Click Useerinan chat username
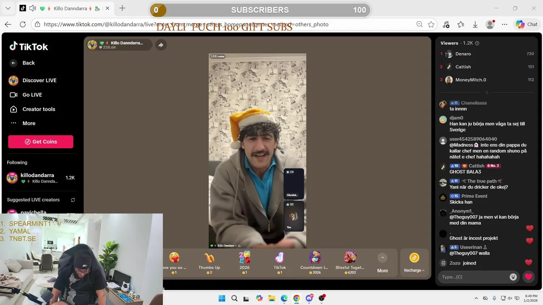The height and width of the screenshot is (305, 543). click(471, 247)
